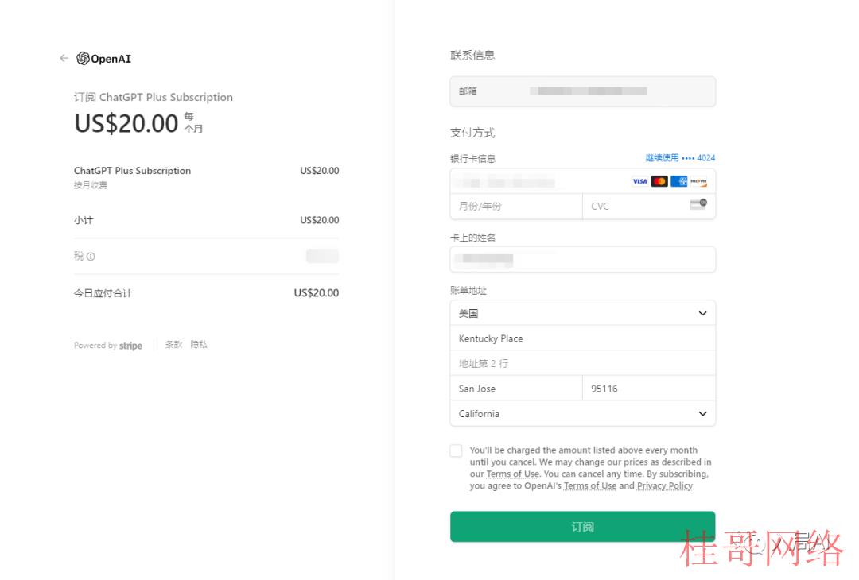
Task: Click the Visa card icon
Action: (x=639, y=181)
